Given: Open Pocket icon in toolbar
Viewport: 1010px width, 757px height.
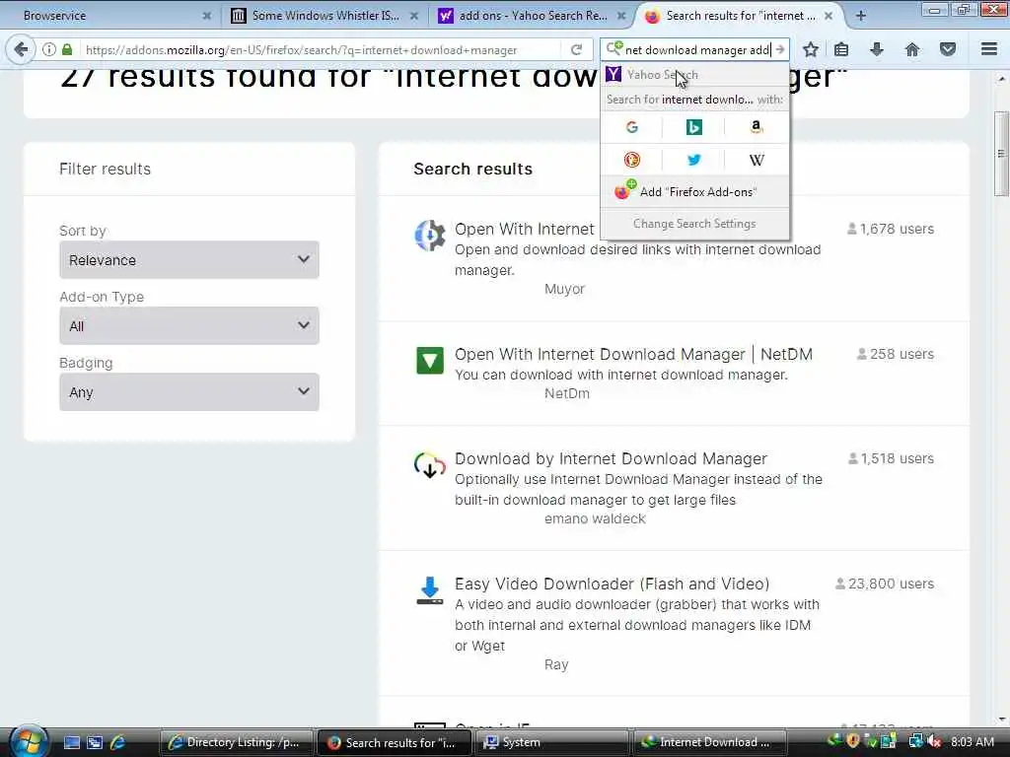Looking at the screenshot, I should pos(948,49).
